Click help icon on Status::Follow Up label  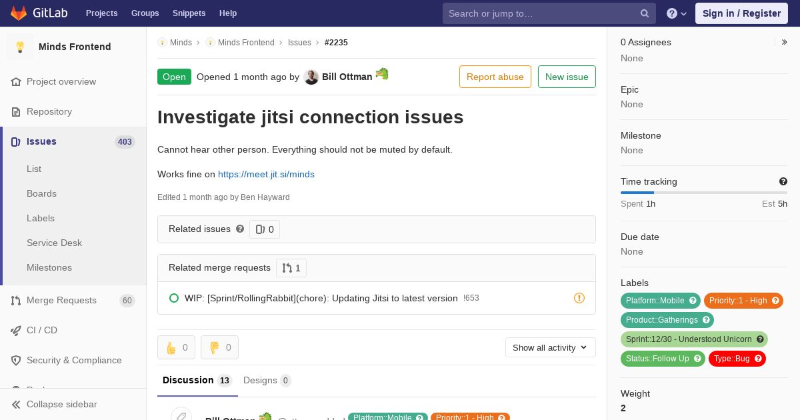click(697, 359)
